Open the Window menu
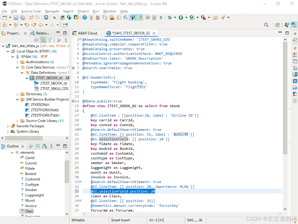Image resolution: width=298 pixels, height=224 pixels. [109, 11]
